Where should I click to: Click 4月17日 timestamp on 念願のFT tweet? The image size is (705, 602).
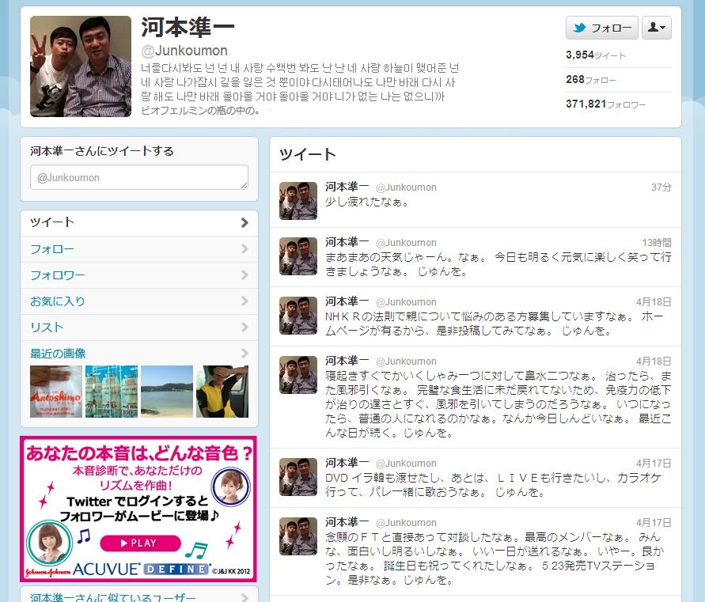pos(654,523)
